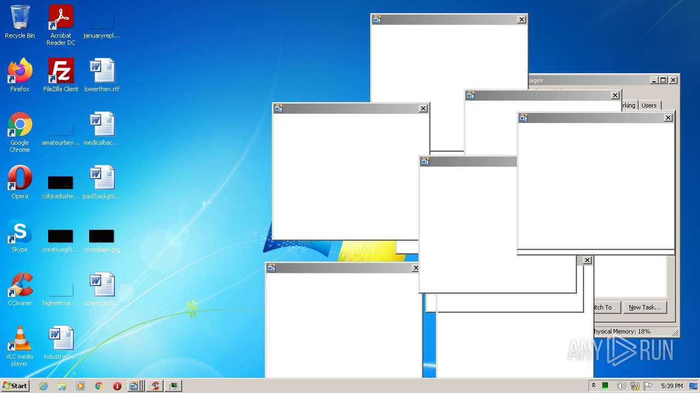Open the Recycle Bin desktop icon
The width and height of the screenshot is (700, 393).
point(20,22)
